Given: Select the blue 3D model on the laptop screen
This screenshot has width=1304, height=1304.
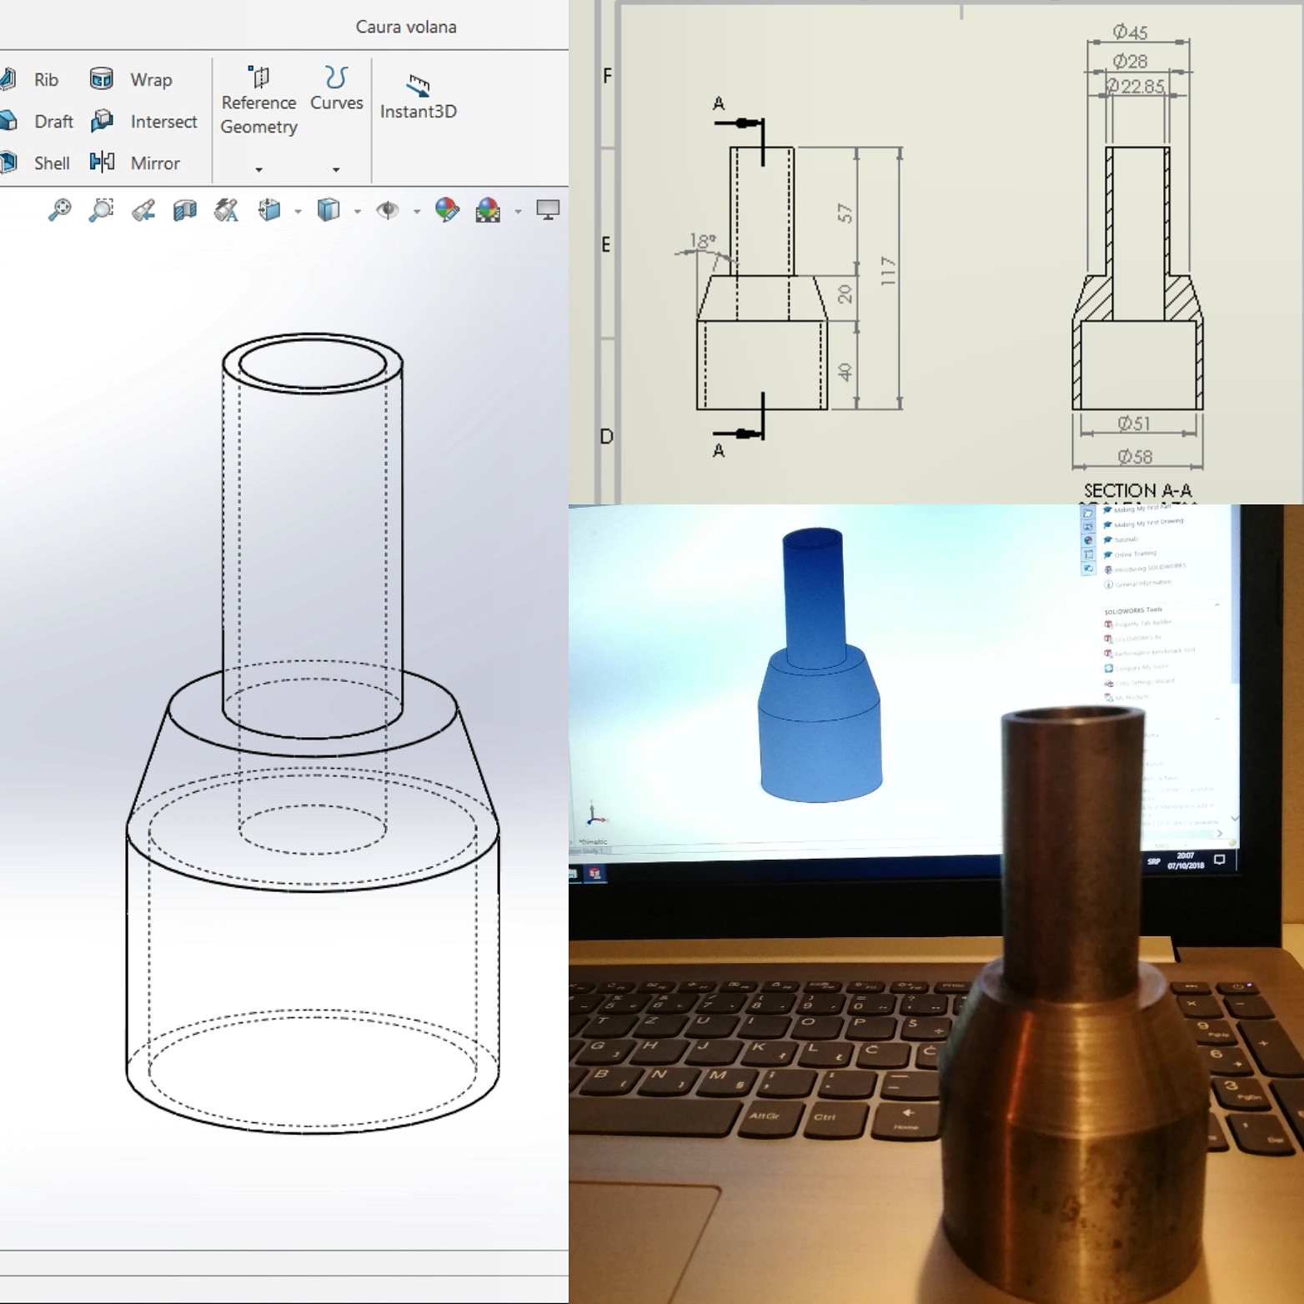Looking at the screenshot, I should pyautogui.click(x=820, y=667).
